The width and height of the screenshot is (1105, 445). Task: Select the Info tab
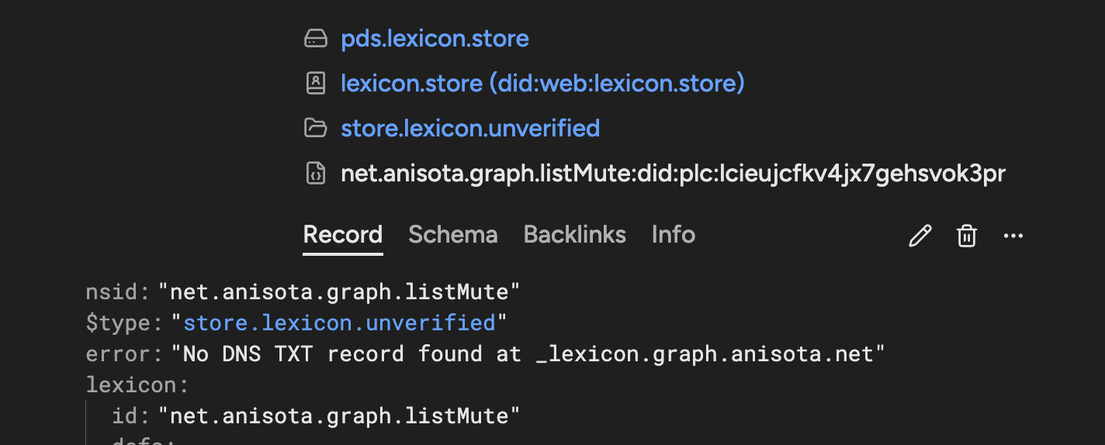[673, 235]
